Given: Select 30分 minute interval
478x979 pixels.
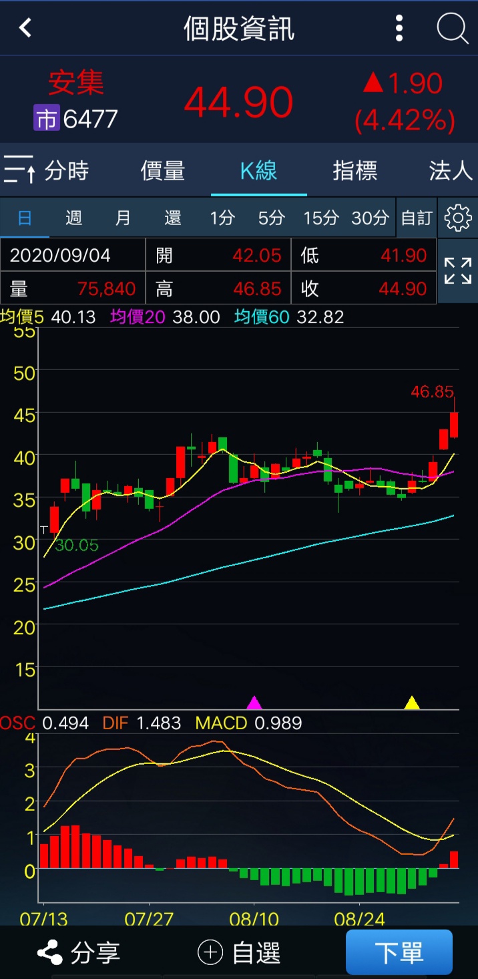Looking at the screenshot, I should [370, 218].
